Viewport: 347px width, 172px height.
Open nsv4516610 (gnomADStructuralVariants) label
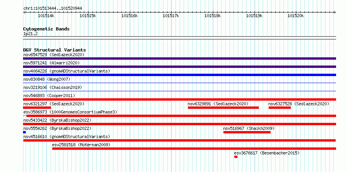click(x=67, y=137)
